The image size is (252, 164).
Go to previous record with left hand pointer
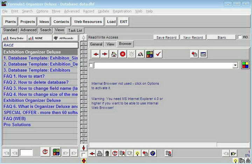[226, 153]
